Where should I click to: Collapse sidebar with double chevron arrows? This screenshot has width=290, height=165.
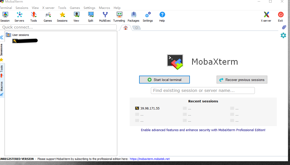(2, 38)
